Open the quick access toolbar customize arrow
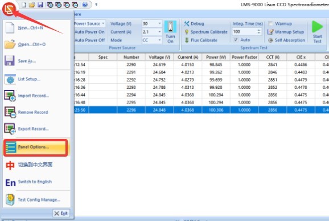 96,4
